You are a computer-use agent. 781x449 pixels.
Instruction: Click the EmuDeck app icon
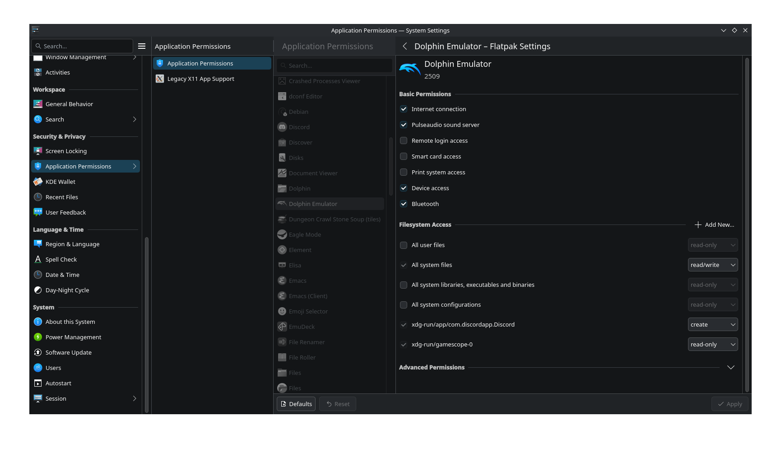282,327
